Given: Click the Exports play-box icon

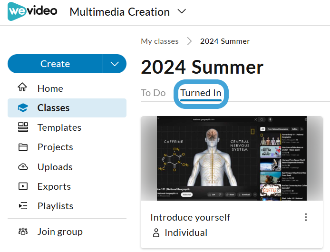Looking at the screenshot, I should (x=23, y=186).
